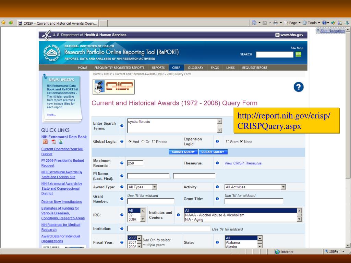Select the And global logic radio button
The image size is (351, 263).
[x=130, y=141]
